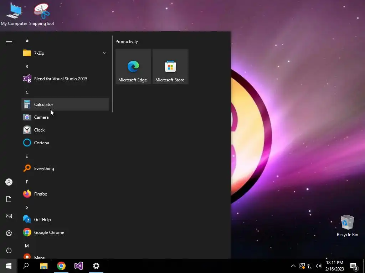Click the security warning tray icon

tap(302, 266)
